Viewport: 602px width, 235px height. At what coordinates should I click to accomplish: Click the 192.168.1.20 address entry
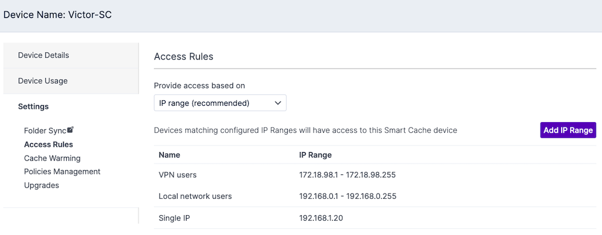(321, 218)
